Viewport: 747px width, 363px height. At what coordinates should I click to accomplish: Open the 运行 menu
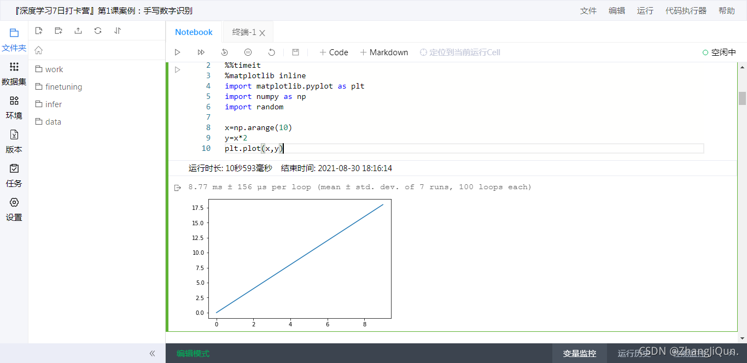[x=645, y=10]
